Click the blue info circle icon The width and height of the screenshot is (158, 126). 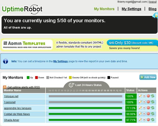[x=6, y=61]
